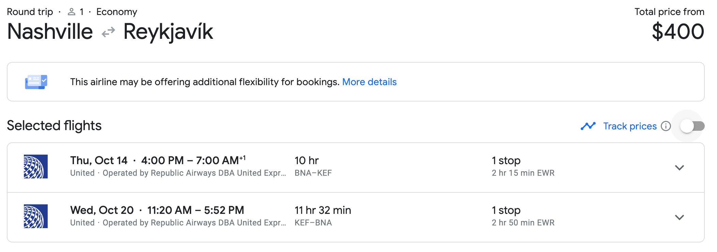
Task: Click the flexible booking ticket icon
Action: coord(36,82)
